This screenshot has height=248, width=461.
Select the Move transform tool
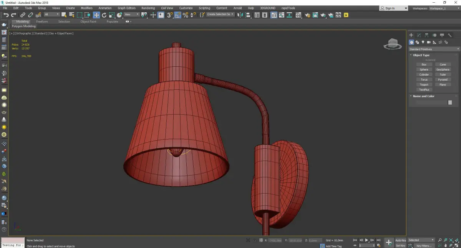coord(96,15)
